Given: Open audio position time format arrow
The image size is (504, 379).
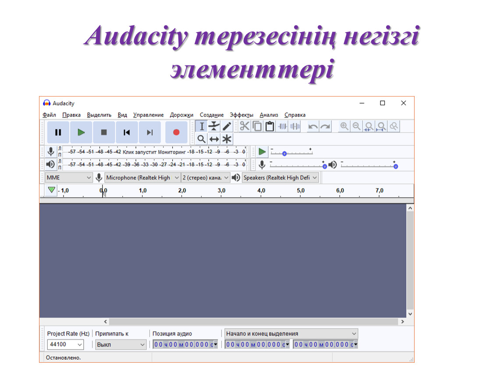Looking at the screenshot, I should (215, 345).
